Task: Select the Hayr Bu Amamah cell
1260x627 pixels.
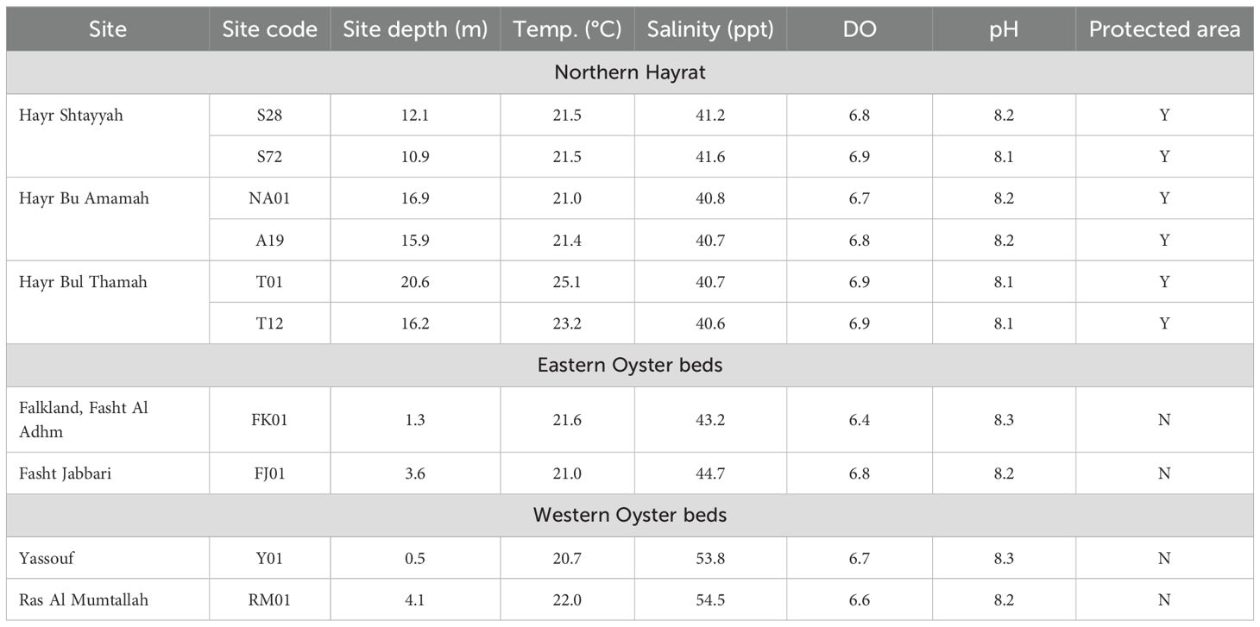Action: (84, 198)
